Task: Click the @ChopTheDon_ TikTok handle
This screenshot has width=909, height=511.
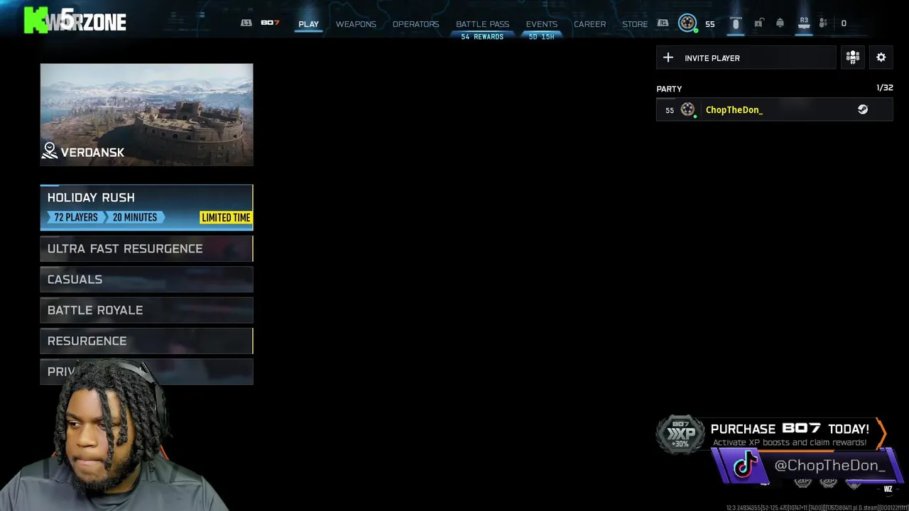Action: 829,466
